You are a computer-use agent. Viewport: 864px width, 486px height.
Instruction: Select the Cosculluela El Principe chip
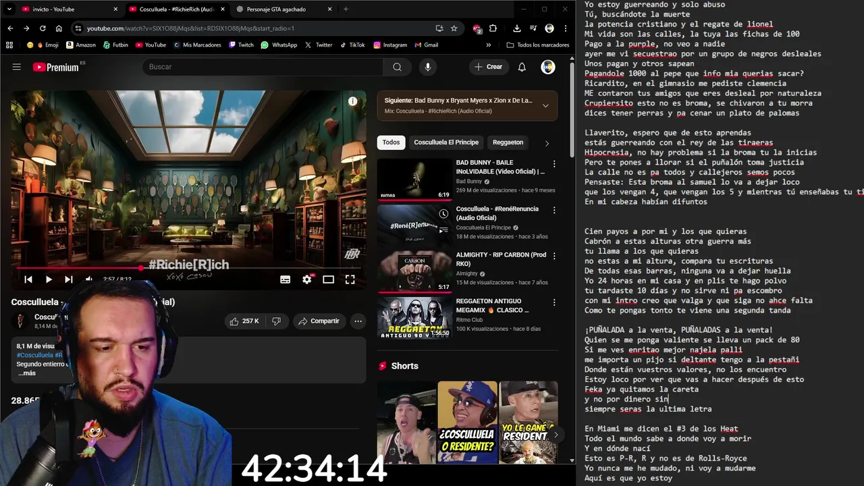[x=446, y=142]
